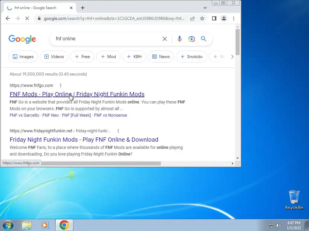Select the Chrome taskbar button
Image resolution: width=309 pixels, height=231 pixels.
point(64,225)
